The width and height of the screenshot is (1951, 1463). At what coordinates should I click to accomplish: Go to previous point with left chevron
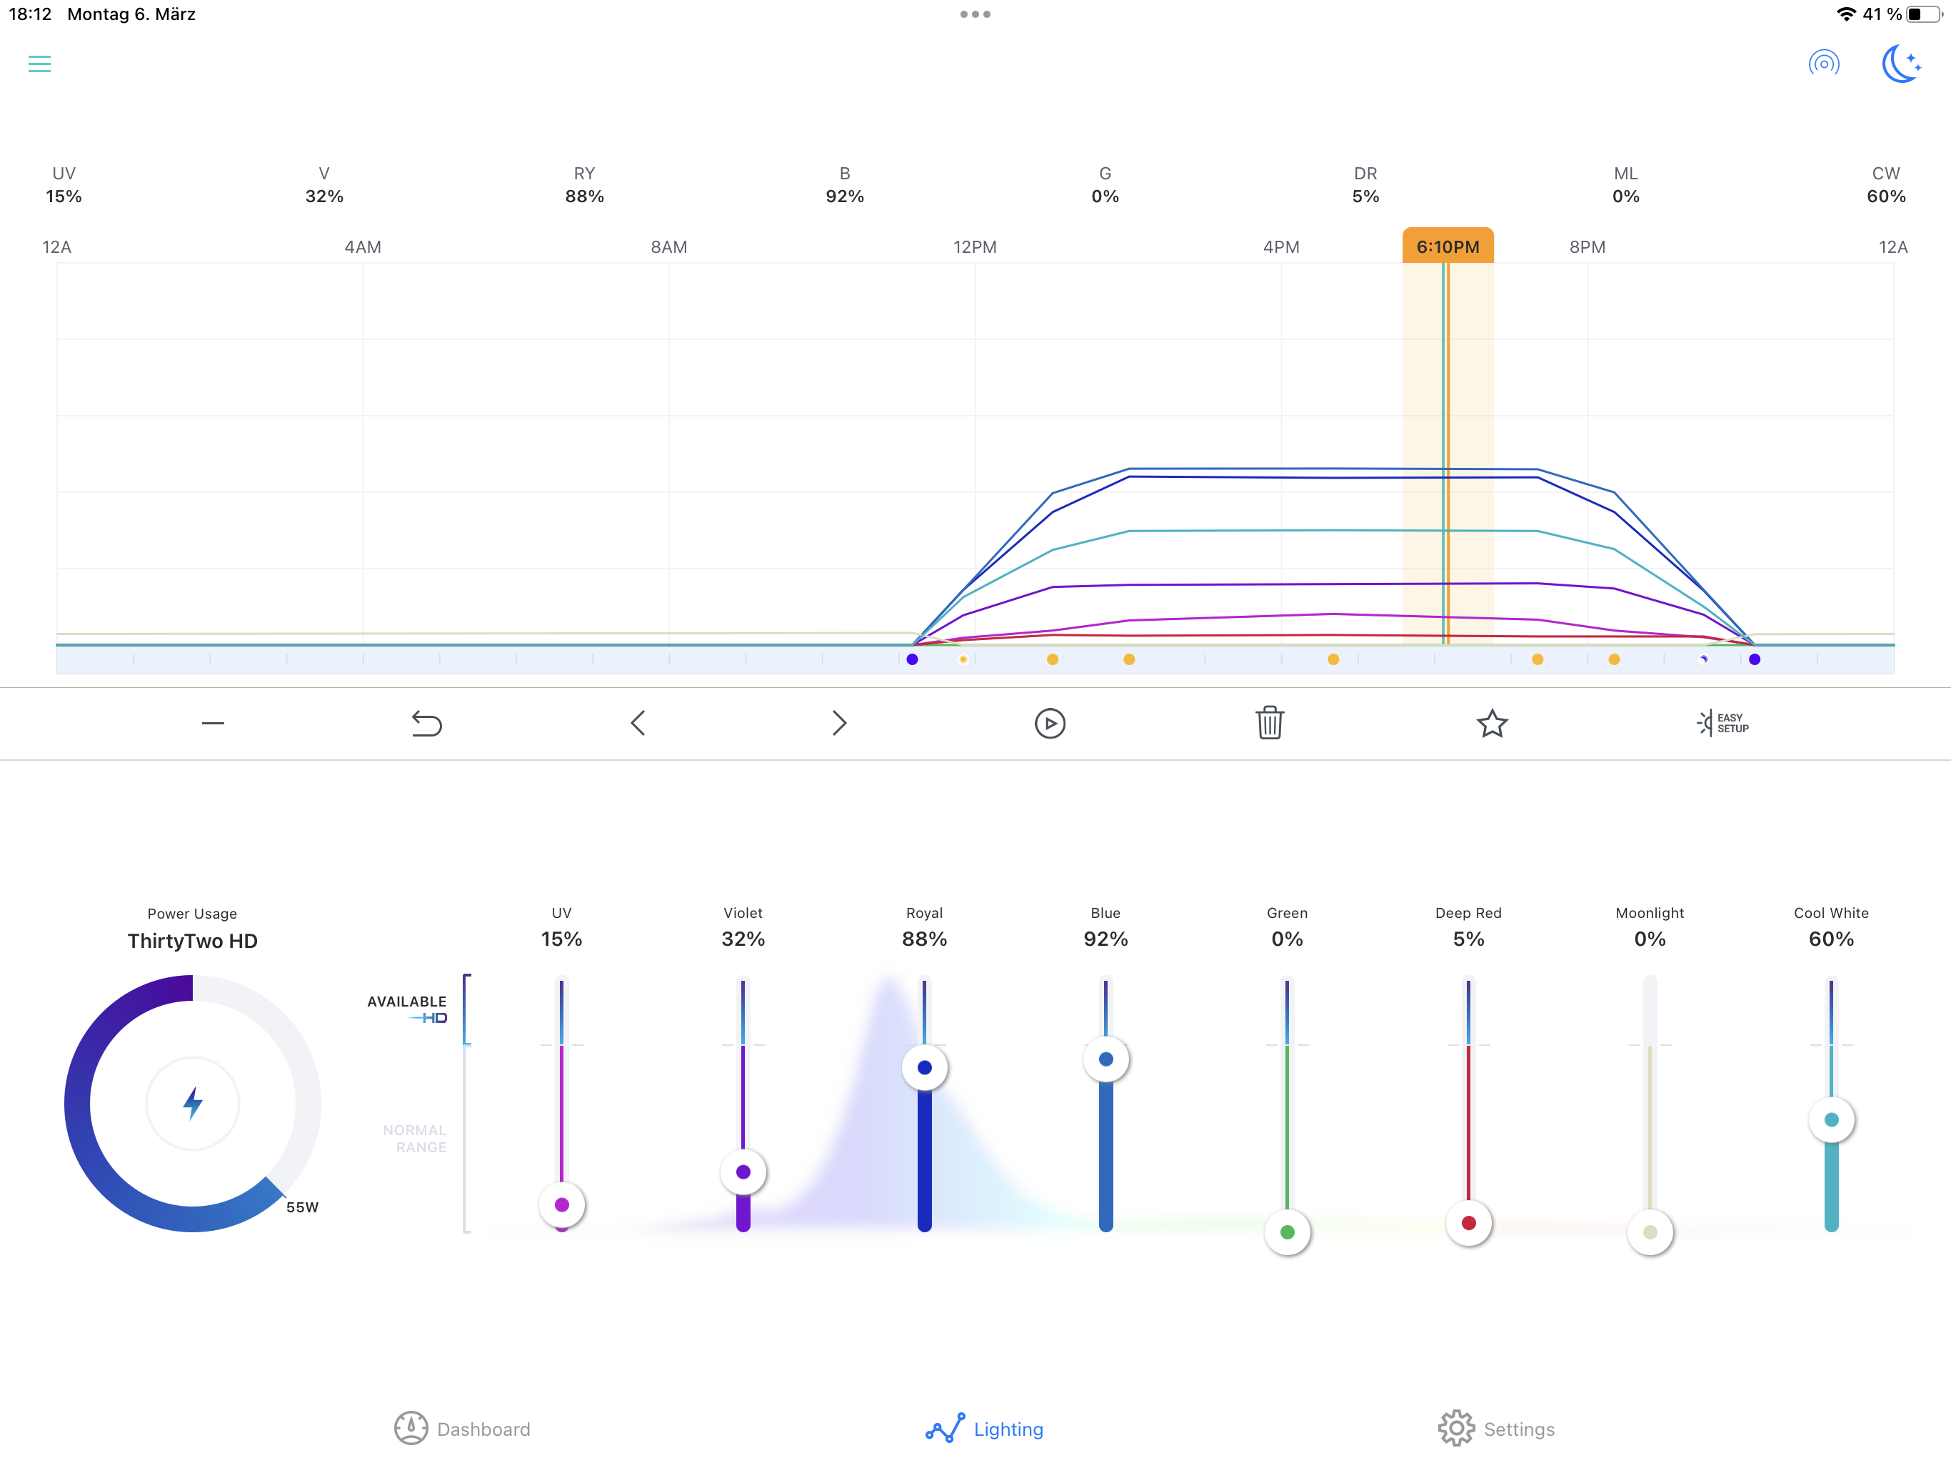tap(638, 724)
